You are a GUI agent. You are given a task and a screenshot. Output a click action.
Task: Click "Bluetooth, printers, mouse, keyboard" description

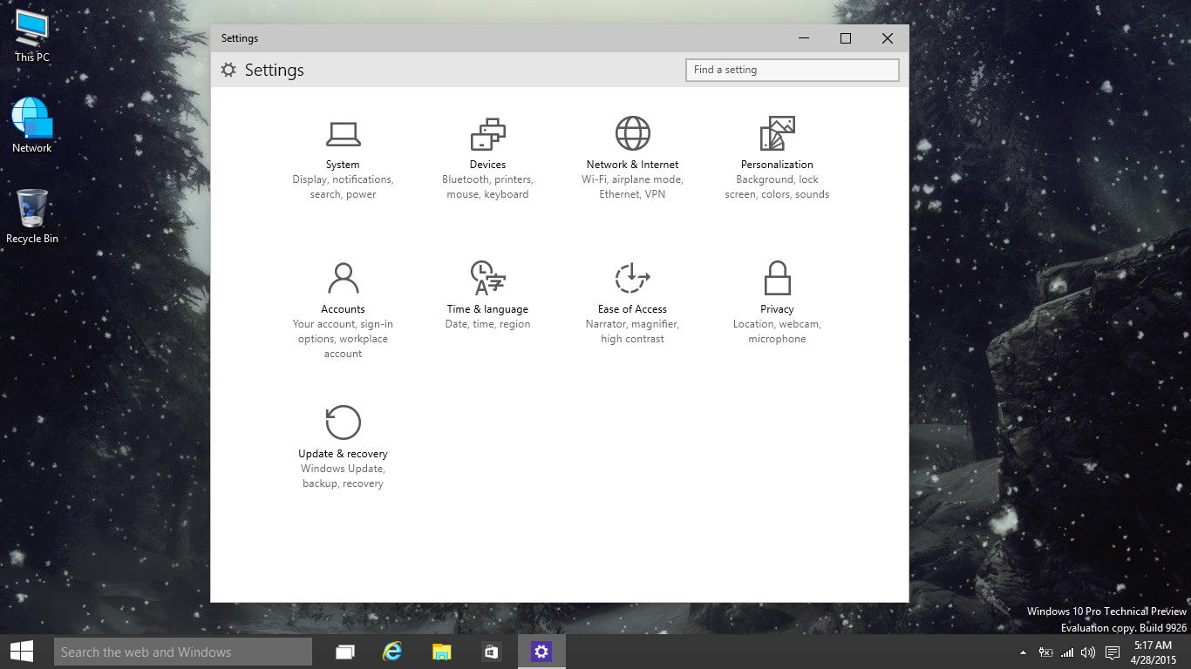click(x=487, y=186)
